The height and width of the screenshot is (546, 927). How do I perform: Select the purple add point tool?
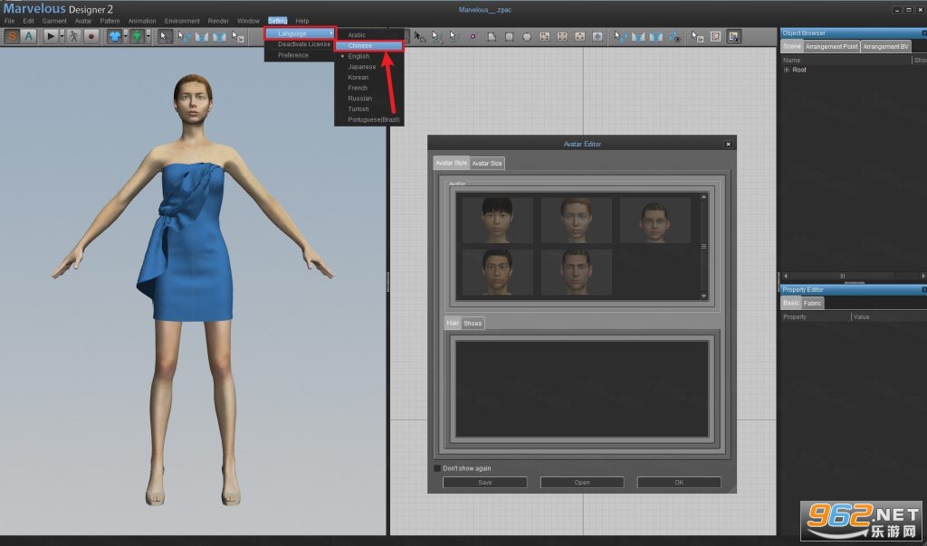click(x=473, y=36)
